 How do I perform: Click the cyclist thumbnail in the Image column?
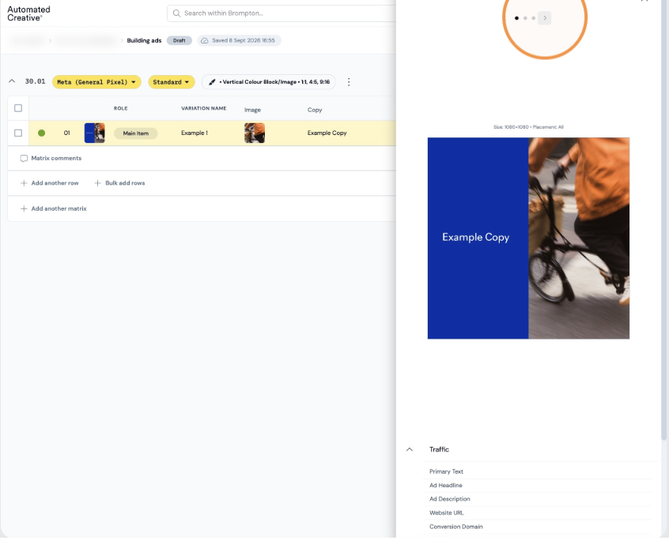click(255, 133)
